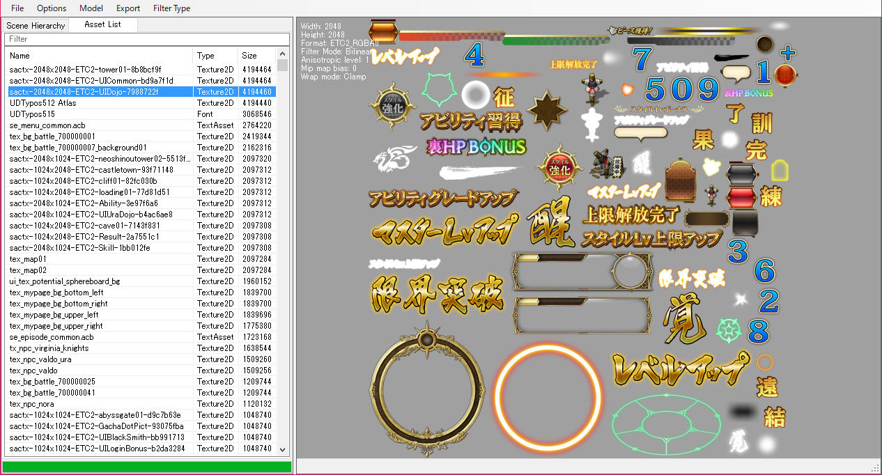Select sactx-1024x1024-ETC2-UIBlackSmith-bb991713 asset
Image resolution: width=882 pixels, height=475 pixels.
(x=141, y=437)
